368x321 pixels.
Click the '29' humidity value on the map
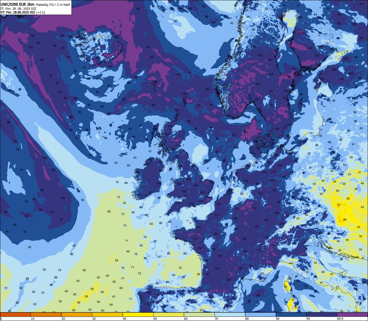click(345, 220)
